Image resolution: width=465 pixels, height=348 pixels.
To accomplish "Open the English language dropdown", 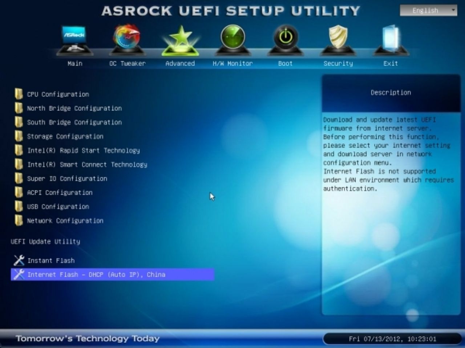I will coord(429,10).
